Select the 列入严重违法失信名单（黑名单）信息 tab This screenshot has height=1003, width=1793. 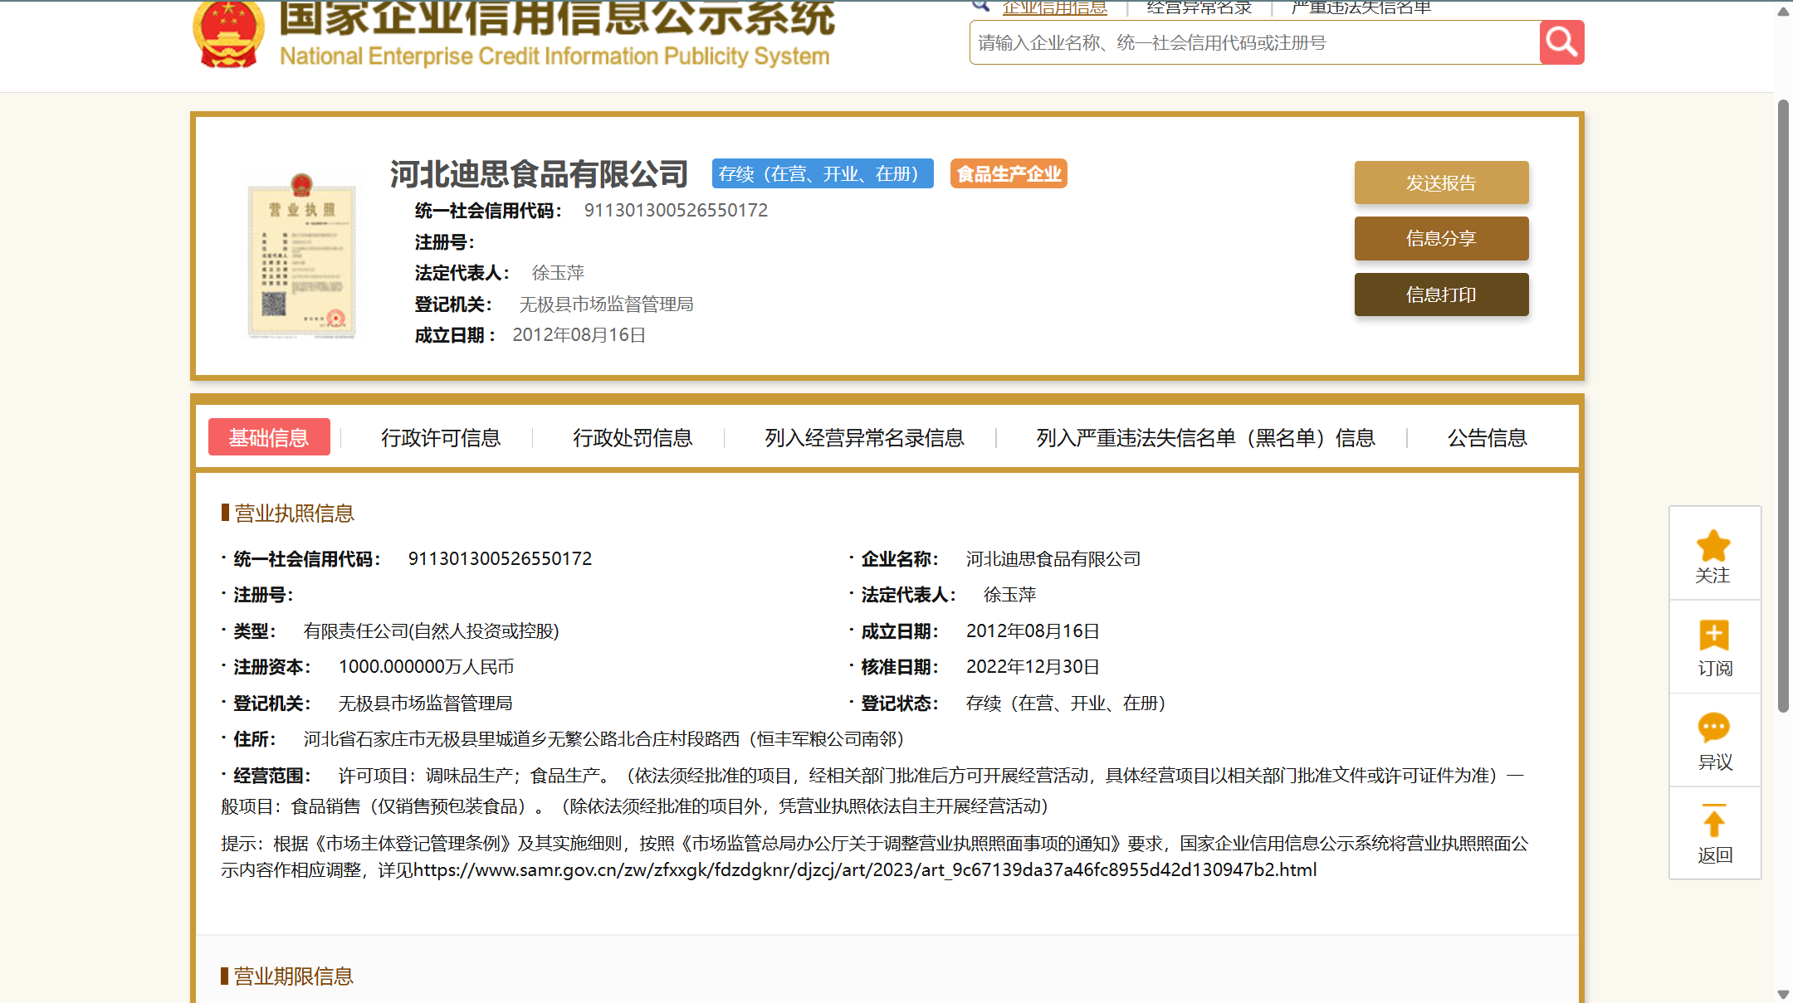1205,437
